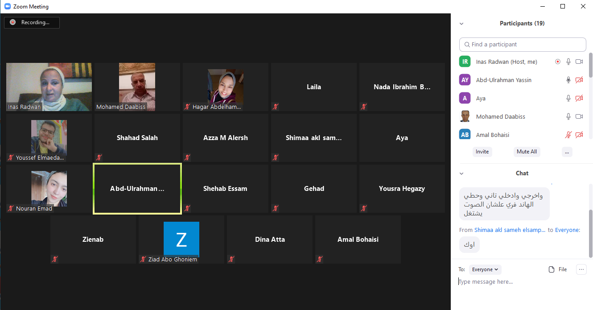The image size is (593, 310).
Task: Open the Everyone recipient dropdown in chat
Action: point(485,269)
